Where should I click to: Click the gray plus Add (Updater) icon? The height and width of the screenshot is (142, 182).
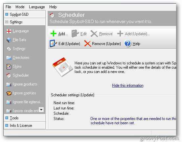coord(120,34)
